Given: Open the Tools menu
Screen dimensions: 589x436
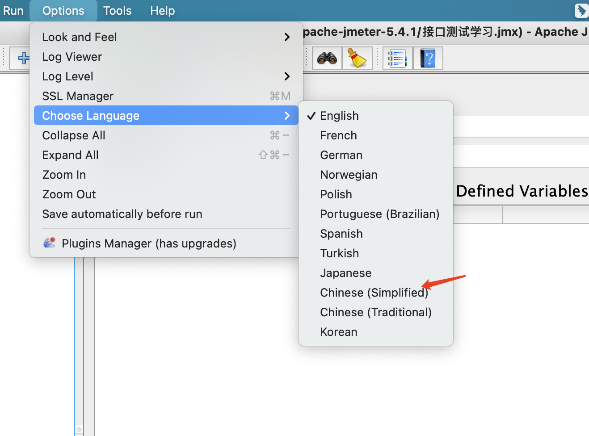Looking at the screenshot, I should 118,11.
